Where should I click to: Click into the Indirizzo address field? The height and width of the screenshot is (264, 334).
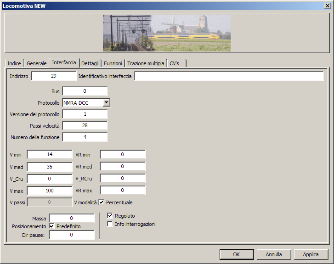pyautogui.click(x=53, y=76)
